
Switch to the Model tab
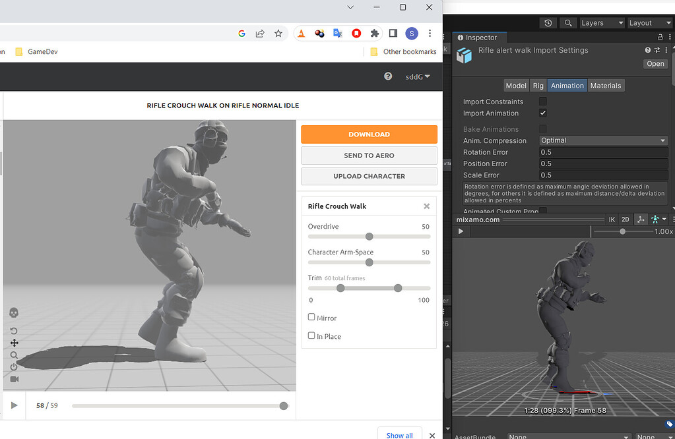pos(516,85)
